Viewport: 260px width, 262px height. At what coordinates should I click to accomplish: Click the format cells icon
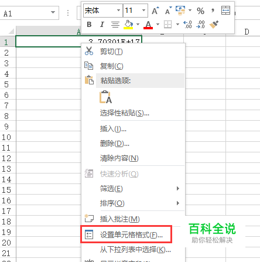89,234
